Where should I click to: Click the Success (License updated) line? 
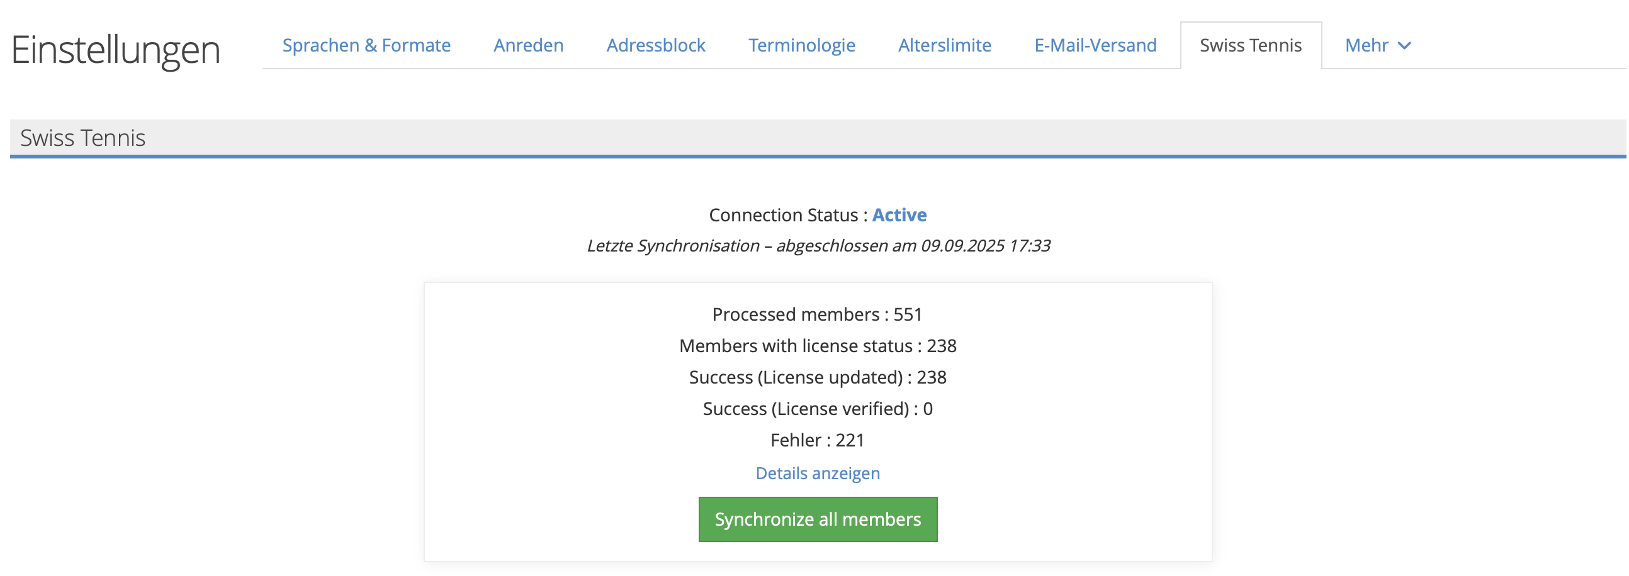click(817, 378)
